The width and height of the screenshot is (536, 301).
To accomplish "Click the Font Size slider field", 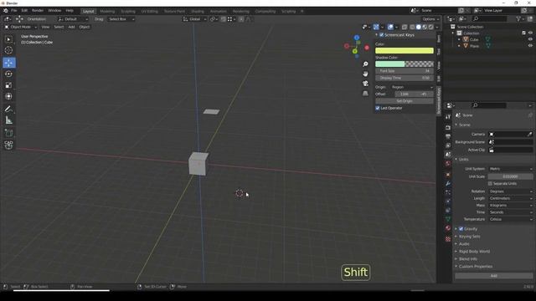I will tap(405, 71).
